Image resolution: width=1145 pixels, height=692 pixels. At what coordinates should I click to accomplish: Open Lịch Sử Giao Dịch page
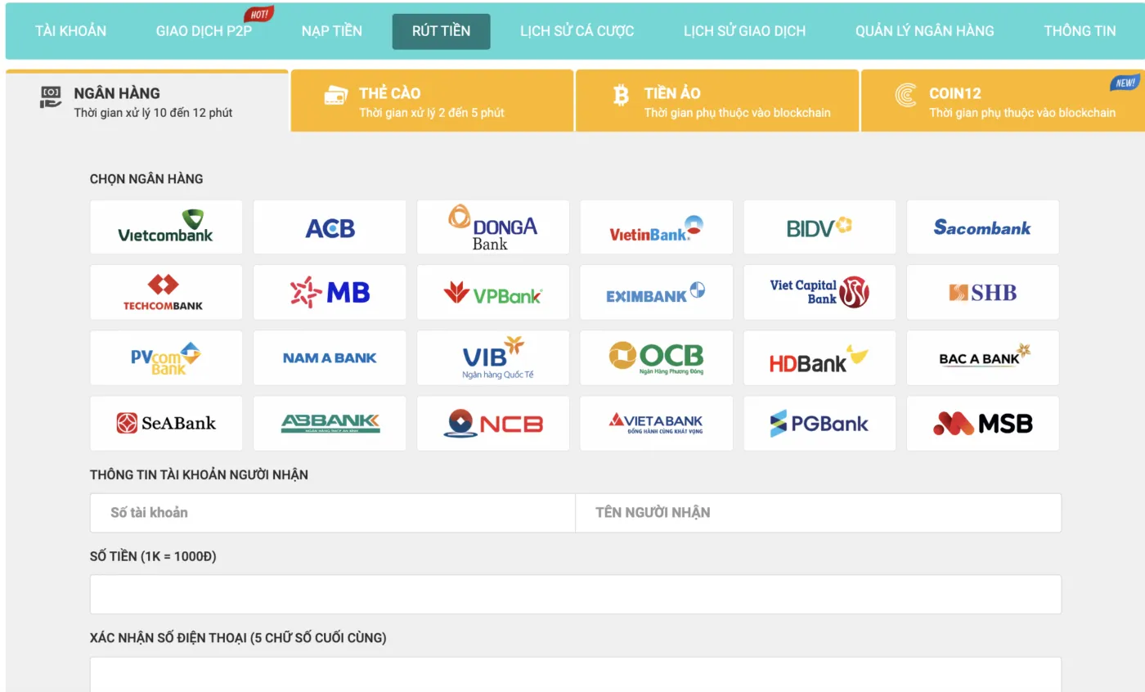(744, 31)
